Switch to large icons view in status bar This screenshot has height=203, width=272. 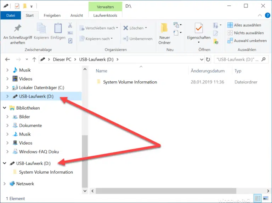pos(265,198)
